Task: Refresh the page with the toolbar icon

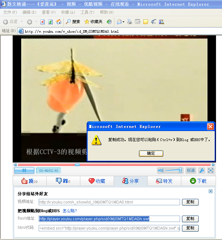Action: click(x=50, y=22)
